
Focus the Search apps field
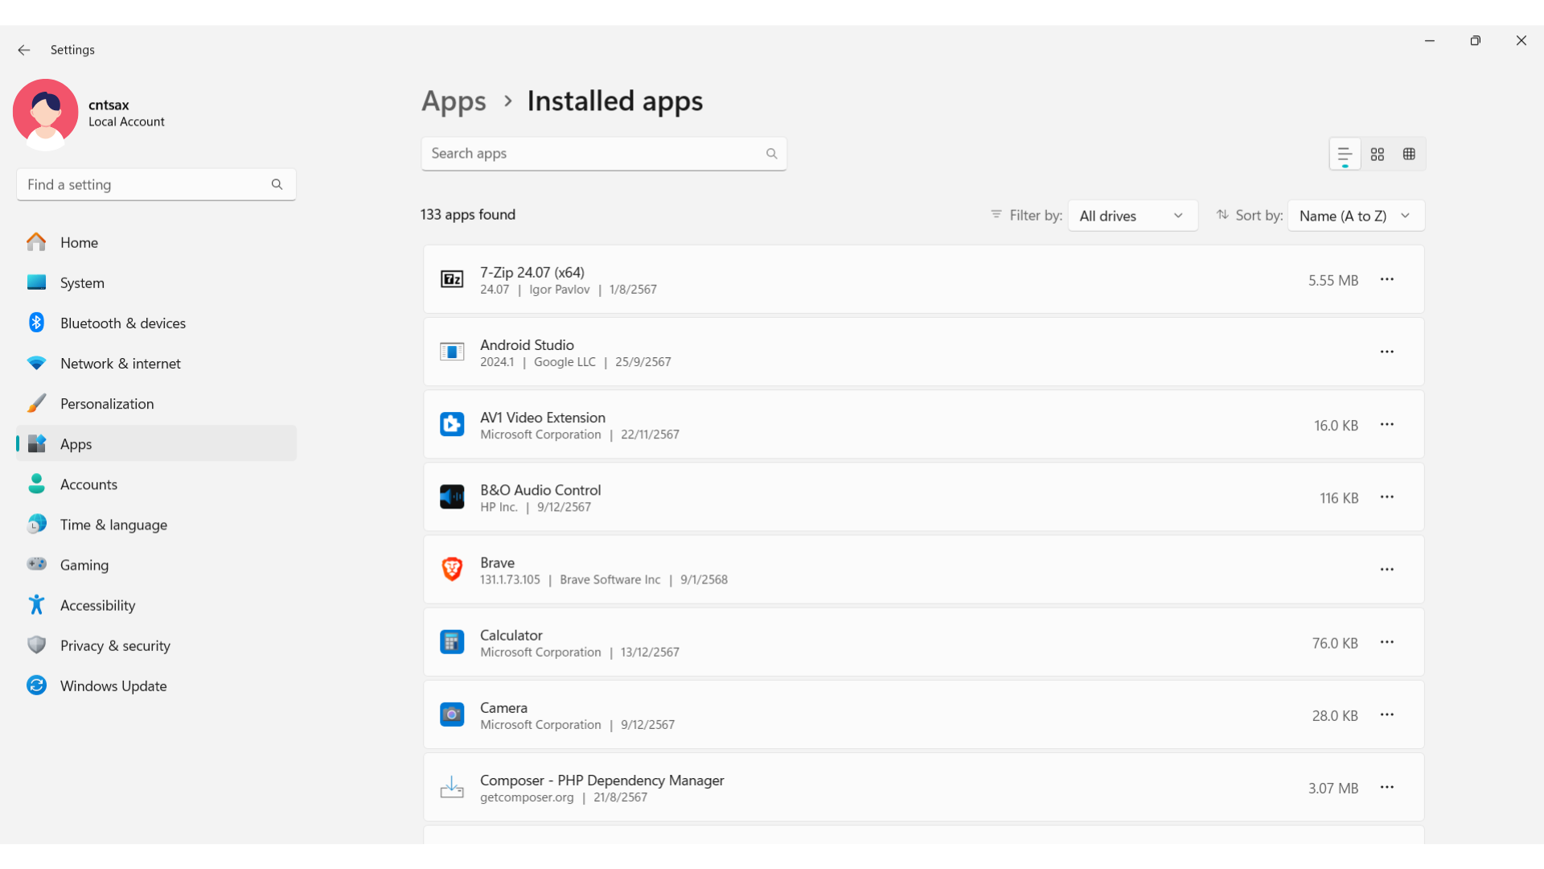(x=604, y=154)
